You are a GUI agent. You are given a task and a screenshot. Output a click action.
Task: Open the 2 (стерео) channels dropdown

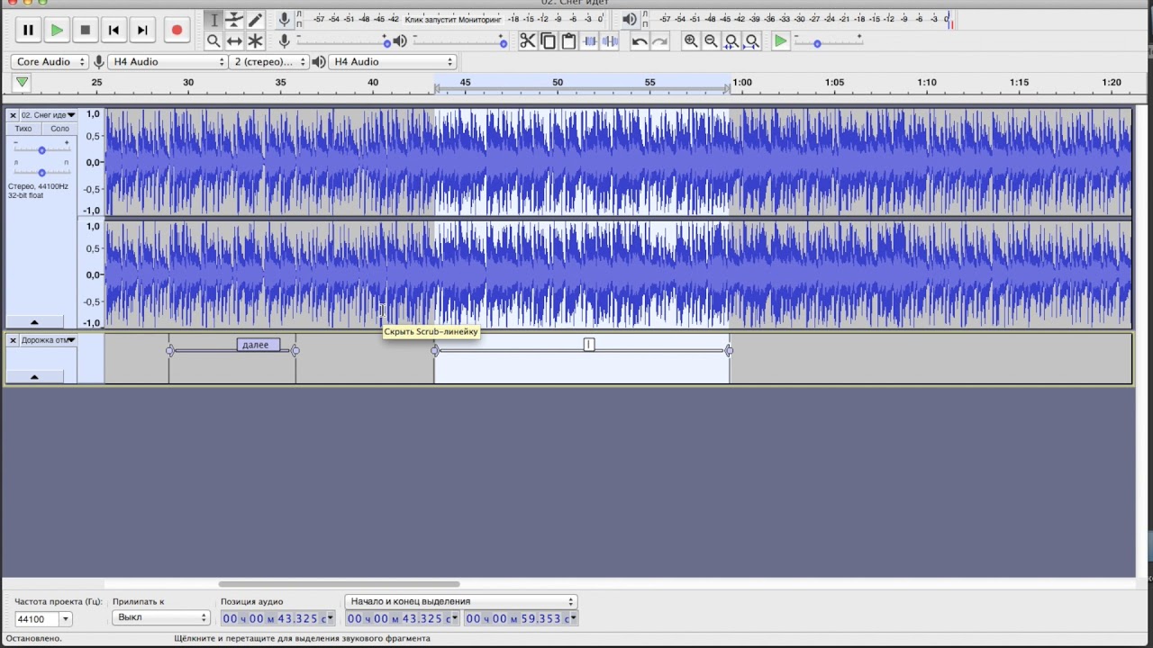coord(268,62)
